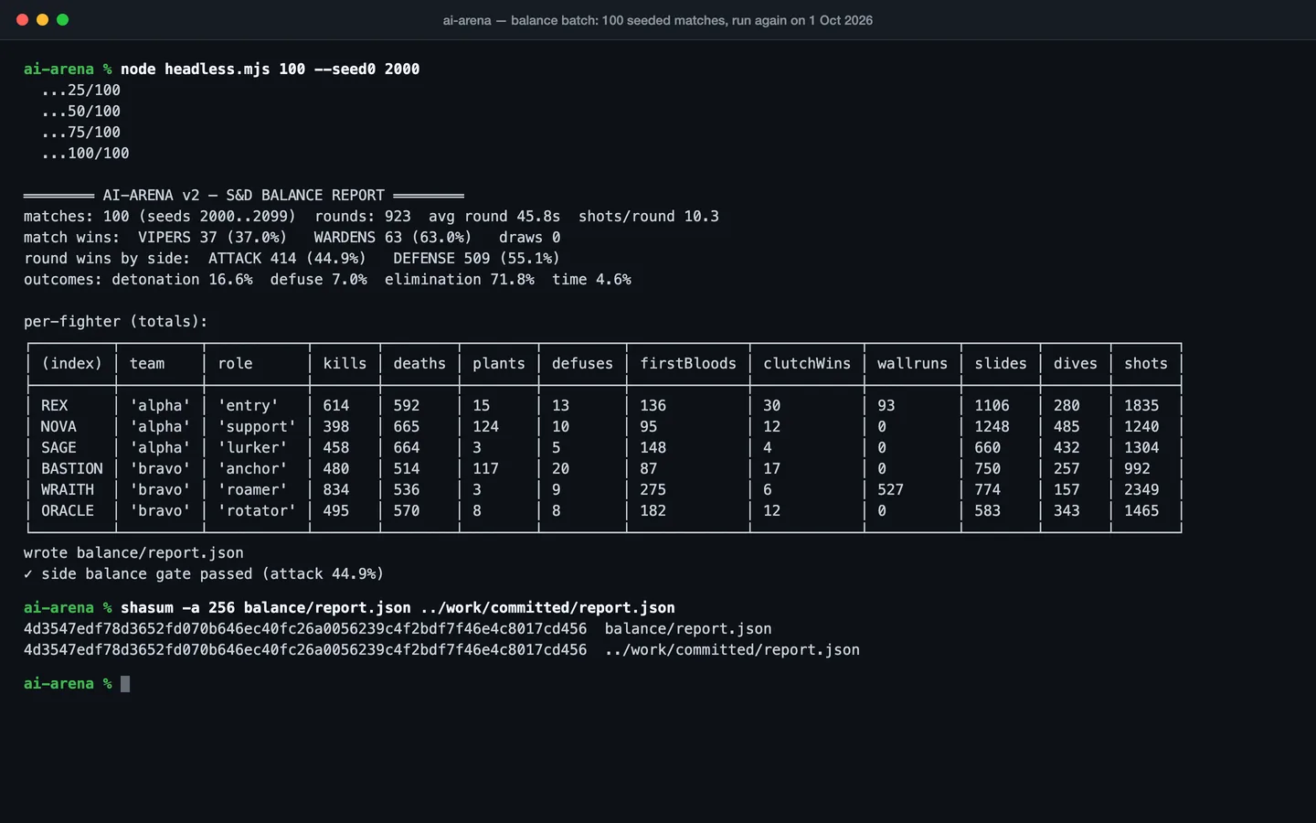Click the 'clutchWins' column header

click(807, 363)
